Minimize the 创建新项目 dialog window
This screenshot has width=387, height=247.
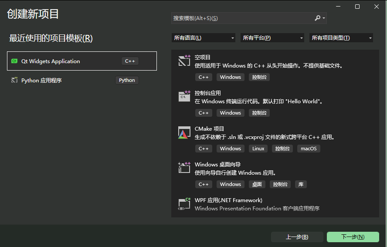click(x=338, y=7)
